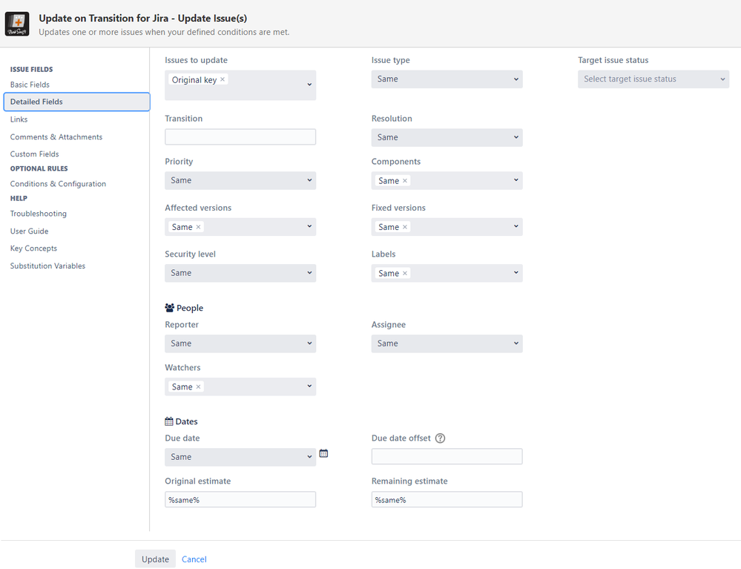The height and width of the screenshot is (569, 741).
Task: Remove Same tag from Fixed versions
Action: [405, 227]
